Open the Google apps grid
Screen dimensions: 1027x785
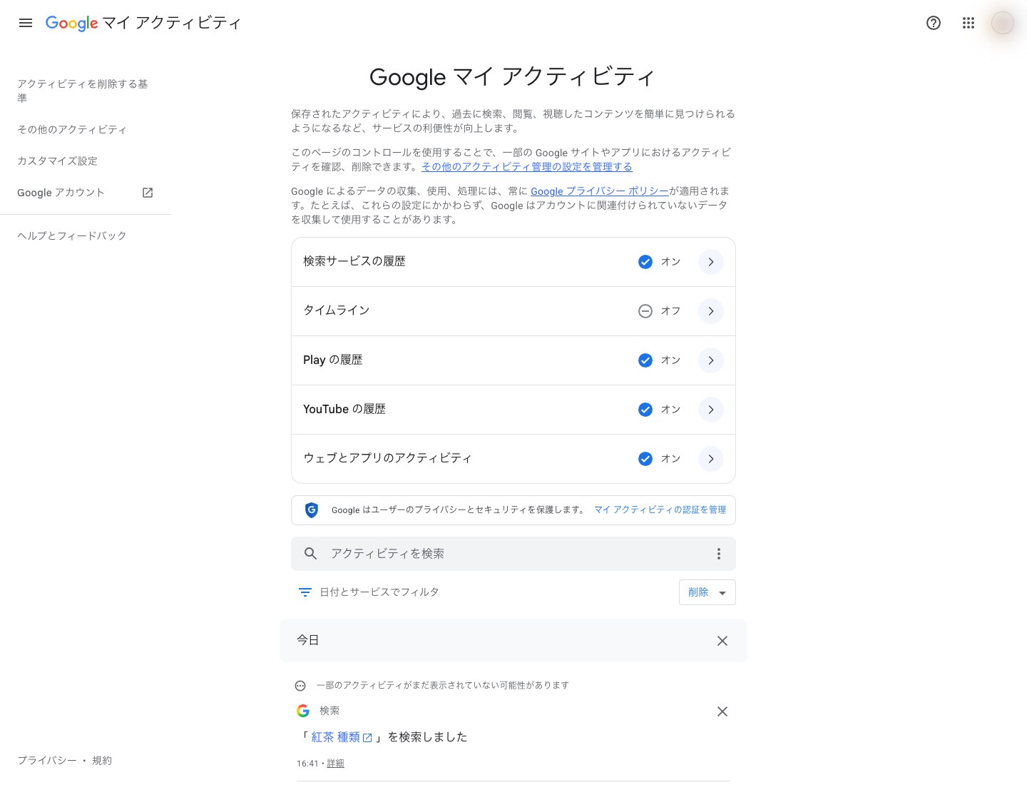(968, 23)
